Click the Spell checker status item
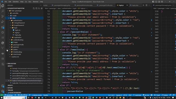Image resolution: width=176 pixels, height=99 pixels. (x=157, y=95)
